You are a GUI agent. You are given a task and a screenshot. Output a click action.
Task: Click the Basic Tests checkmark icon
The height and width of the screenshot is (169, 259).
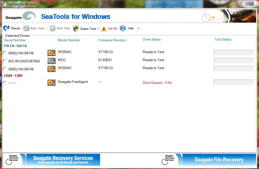coord(26,28)
